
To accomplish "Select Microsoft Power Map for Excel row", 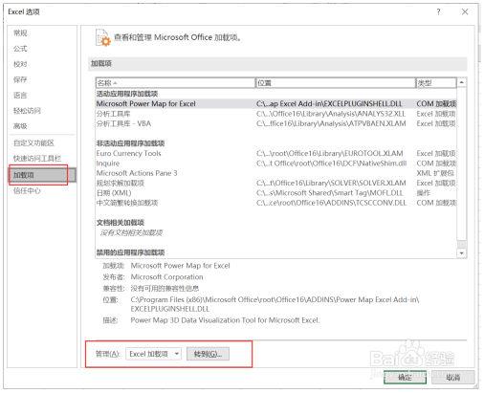I will click(x=276, y=103).
